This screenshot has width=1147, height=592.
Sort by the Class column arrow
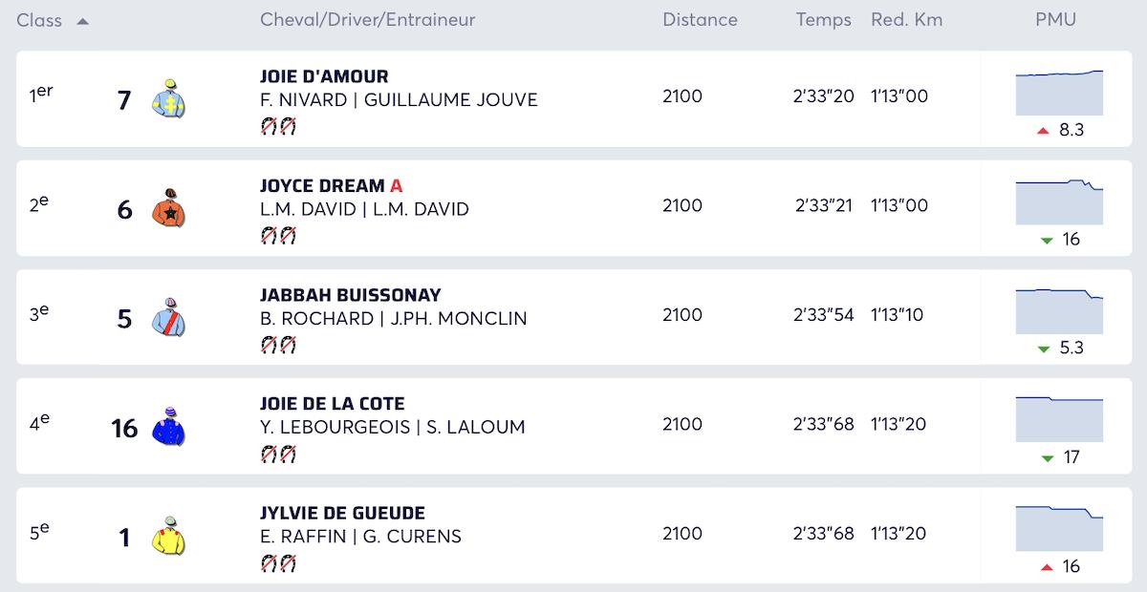(83, 21)
